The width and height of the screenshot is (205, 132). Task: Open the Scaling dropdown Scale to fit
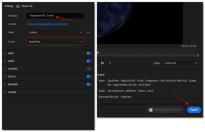[181, 63]
